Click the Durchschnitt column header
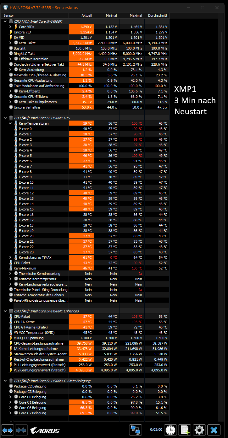 157,15
